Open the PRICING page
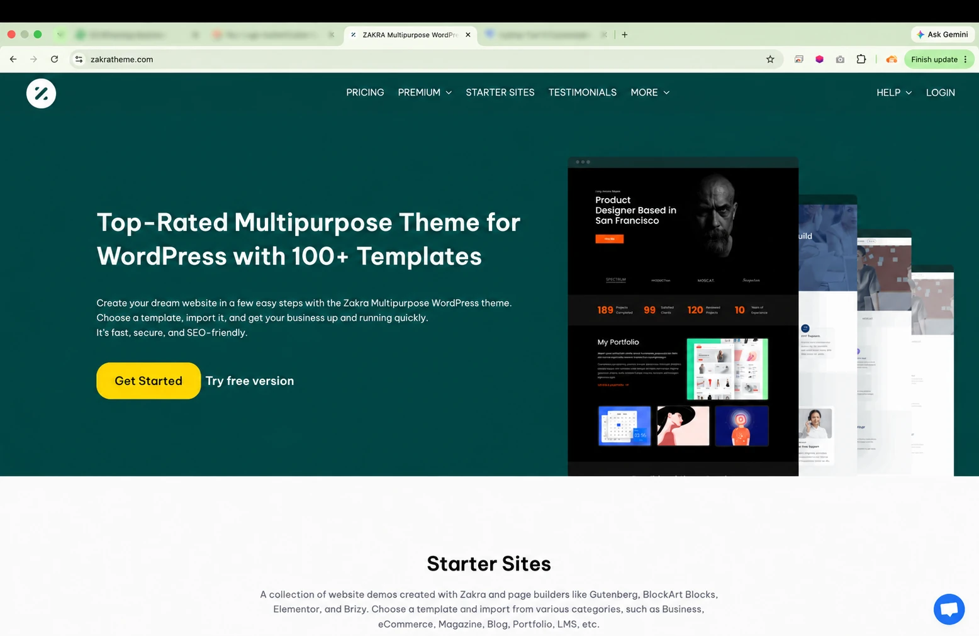The image size is (979, 636). pyautogui.click(x=365, y=92)
